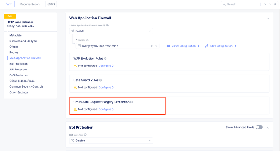This screenshot has width=280, height=151.
Task: Click info icon beside WAF Exclusion Rules
Action: point(105,59)
